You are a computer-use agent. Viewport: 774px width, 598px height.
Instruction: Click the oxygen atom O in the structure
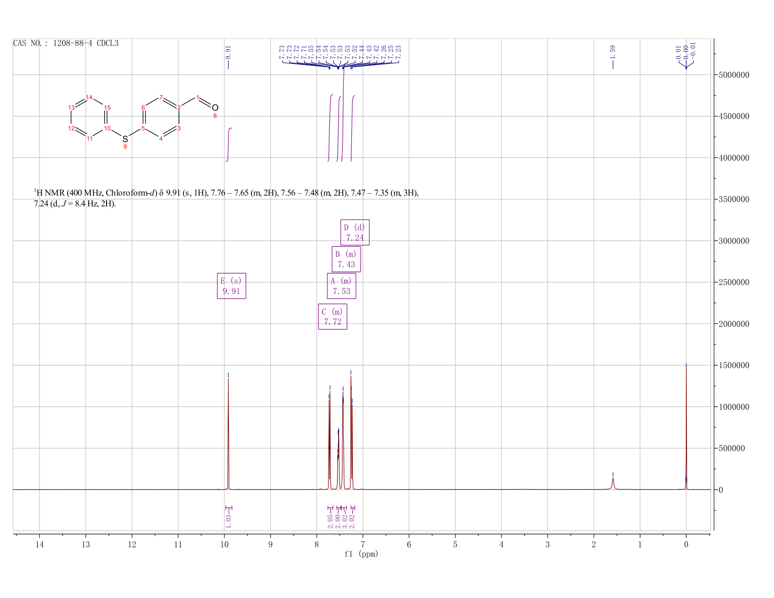[215, 108]
